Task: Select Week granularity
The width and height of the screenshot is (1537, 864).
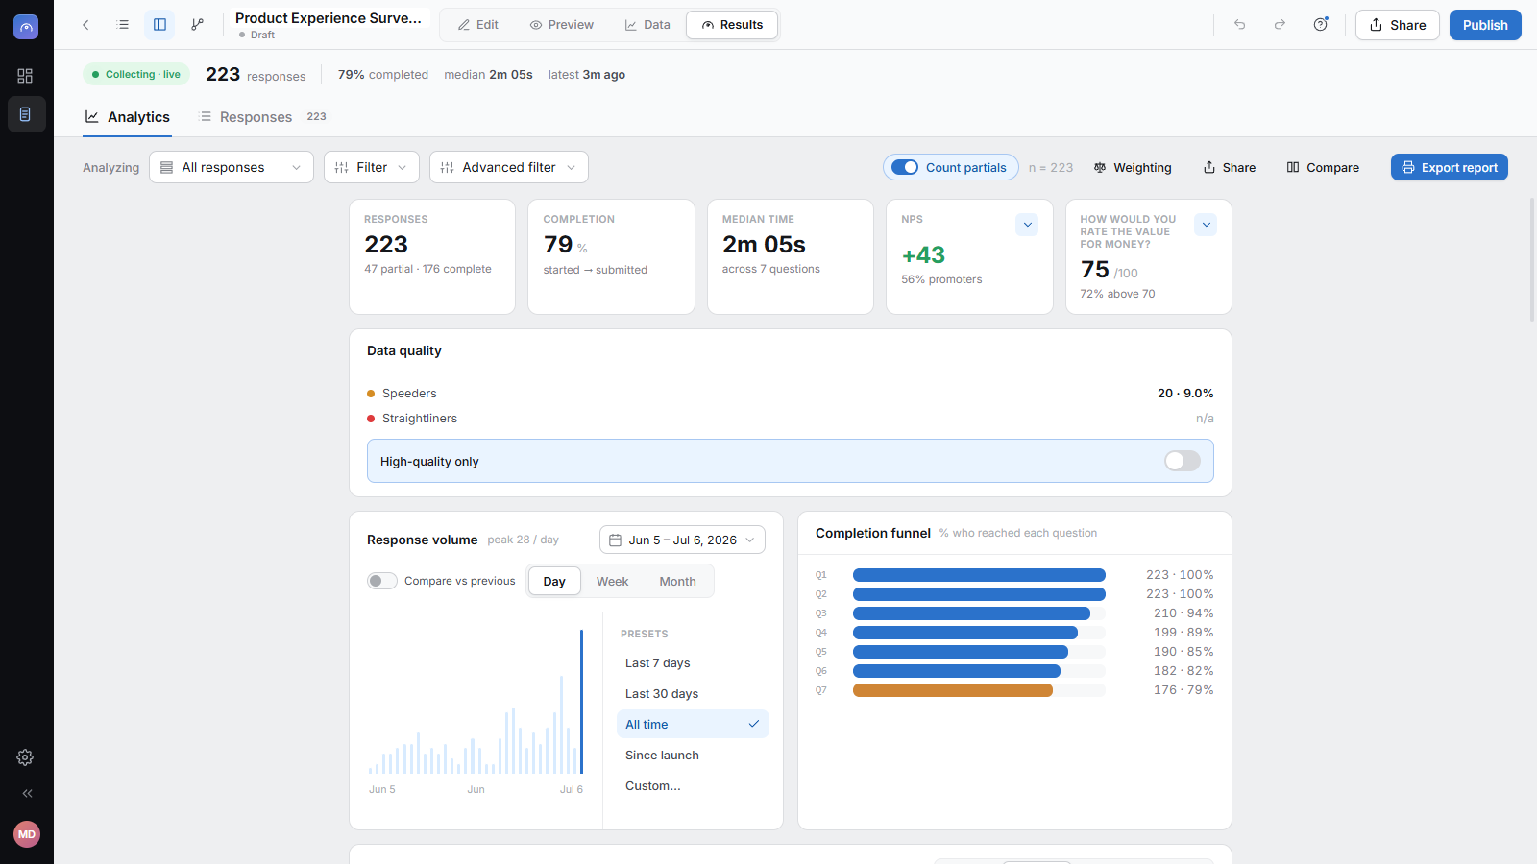Action: [612, 581]
